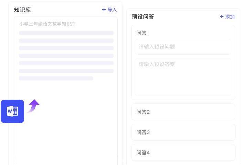Focus the 请输入预设问题 question field

pyautogui.click(x=183, y=47)
